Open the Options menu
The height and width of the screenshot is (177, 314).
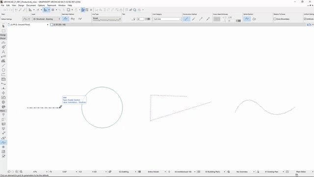tap(41, 5)
